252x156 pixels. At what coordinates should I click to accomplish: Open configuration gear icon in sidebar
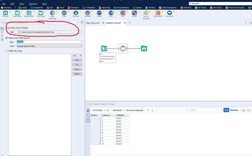[2, 28]
